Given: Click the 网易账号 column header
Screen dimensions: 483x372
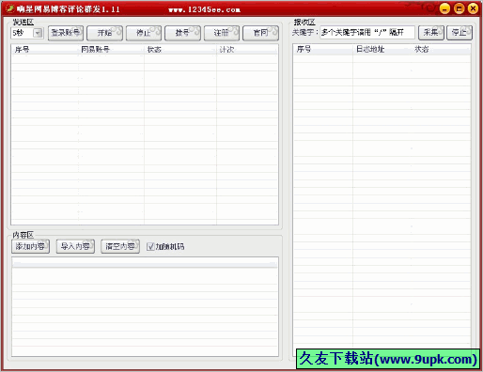Looking at the screenshot, I should coord(111,50).
